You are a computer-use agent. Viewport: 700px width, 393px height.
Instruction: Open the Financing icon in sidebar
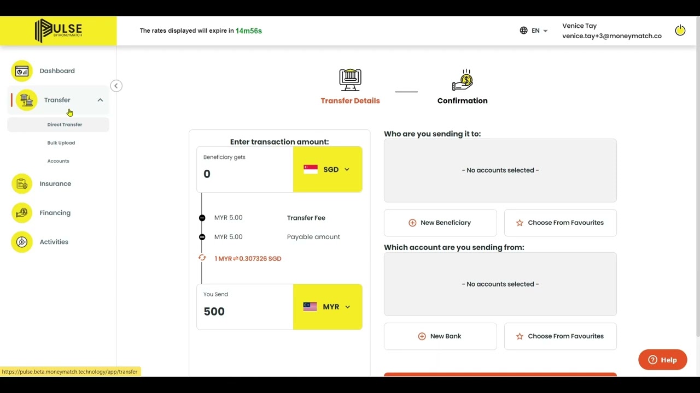(x=22, y=213)
